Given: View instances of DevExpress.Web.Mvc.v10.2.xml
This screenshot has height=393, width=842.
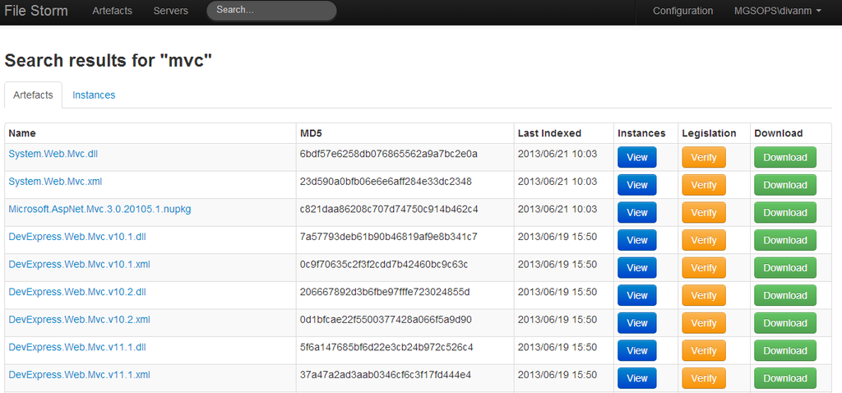Looking at the screenshot, I should 637,323.
